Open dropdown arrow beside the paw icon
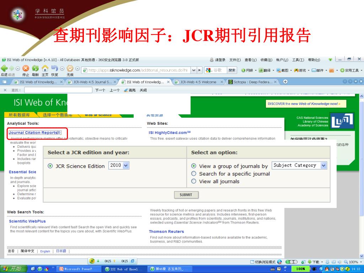Screen dimensions: 364x273 (x=77, y=69)
